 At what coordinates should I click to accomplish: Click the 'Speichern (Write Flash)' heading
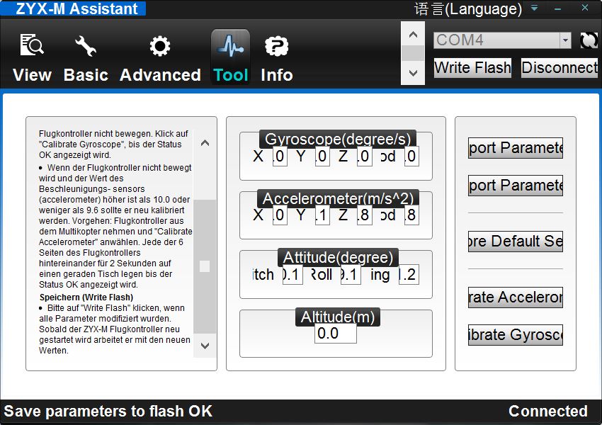point(86,297)
